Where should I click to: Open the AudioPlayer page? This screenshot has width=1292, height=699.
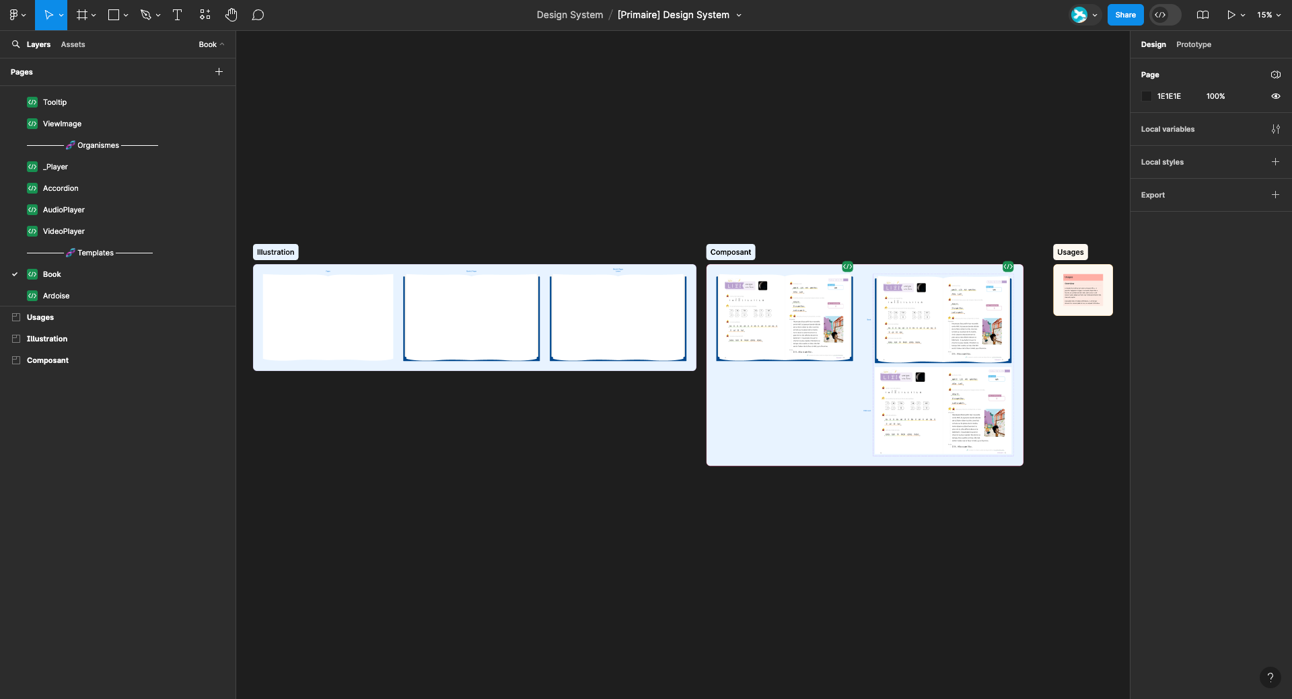pos(118,210)
